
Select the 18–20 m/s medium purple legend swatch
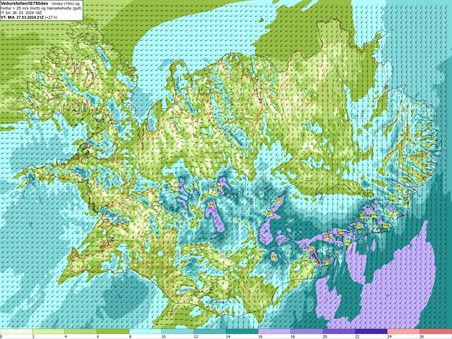click(307, 332)
